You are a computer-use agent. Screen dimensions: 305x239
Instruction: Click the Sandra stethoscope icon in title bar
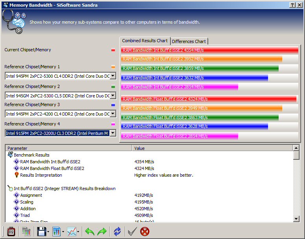pos(6,5)
